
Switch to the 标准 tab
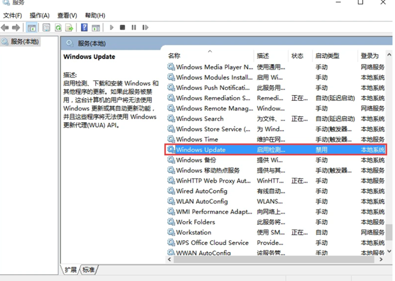(x=89, y=269)
